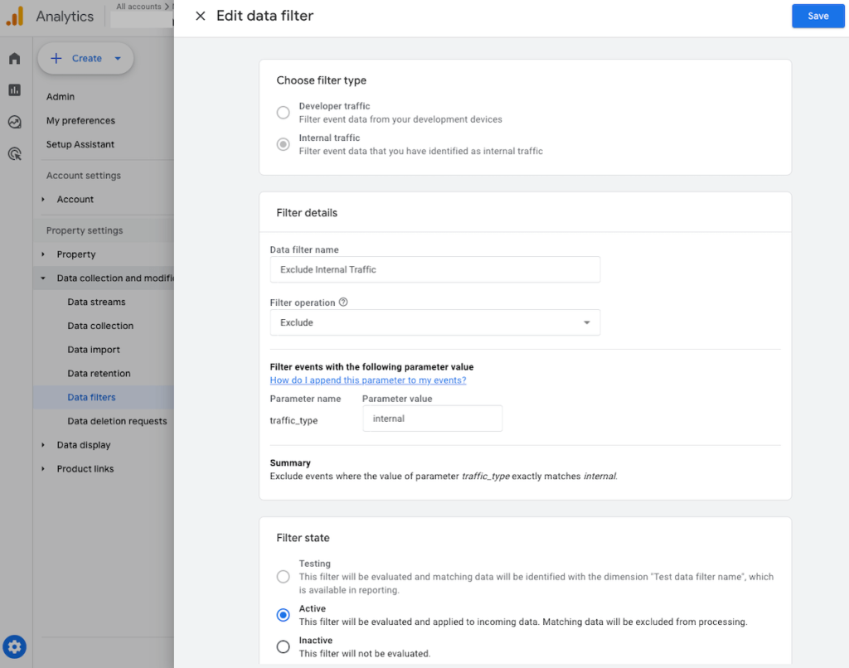
Task: Set filter state to Active
Action: pyautogui.click(x=284, y=615)
